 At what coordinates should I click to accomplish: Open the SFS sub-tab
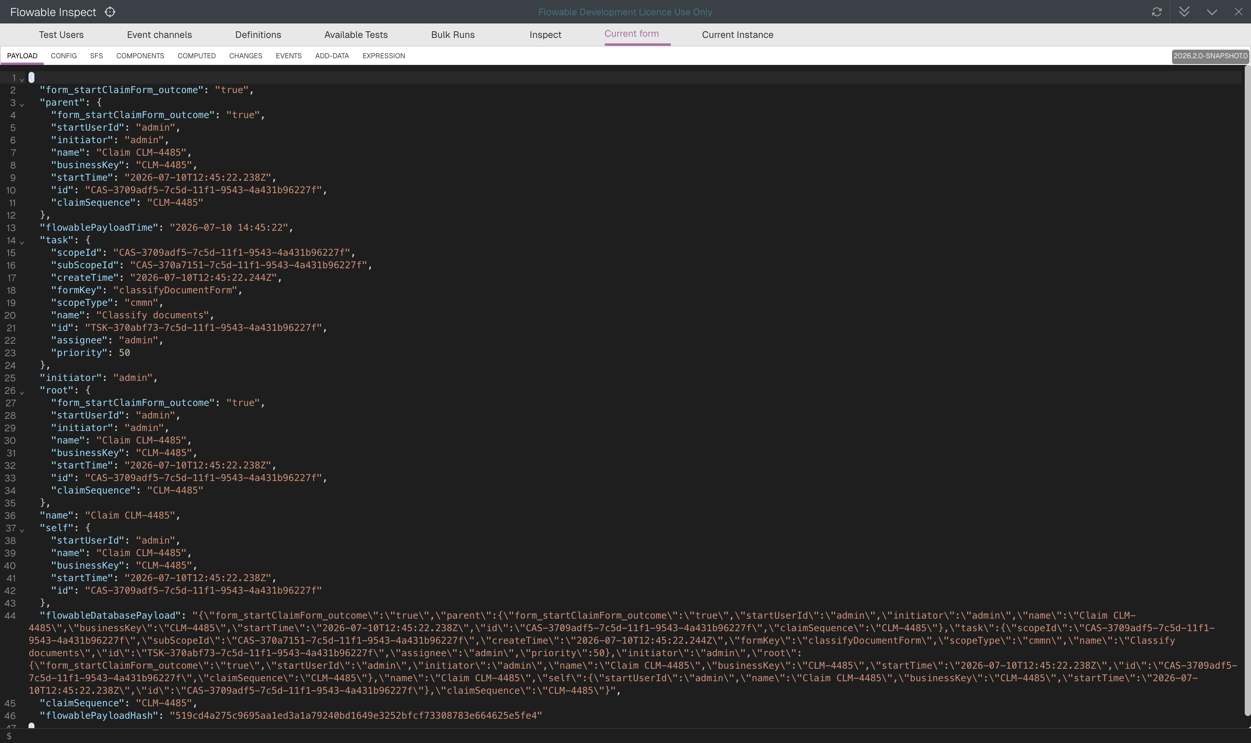click(97, 56)
